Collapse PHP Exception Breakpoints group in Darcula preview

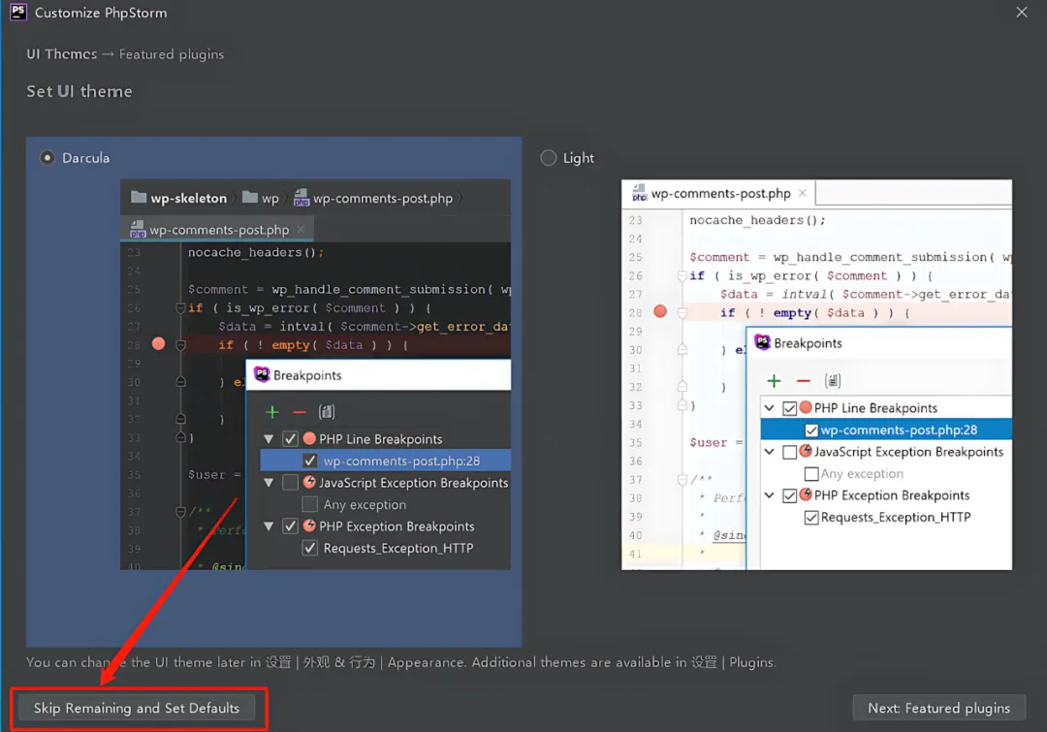point(269,526)
